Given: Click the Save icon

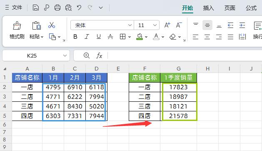Looking at the screenshot, I should tap(35, 8).
